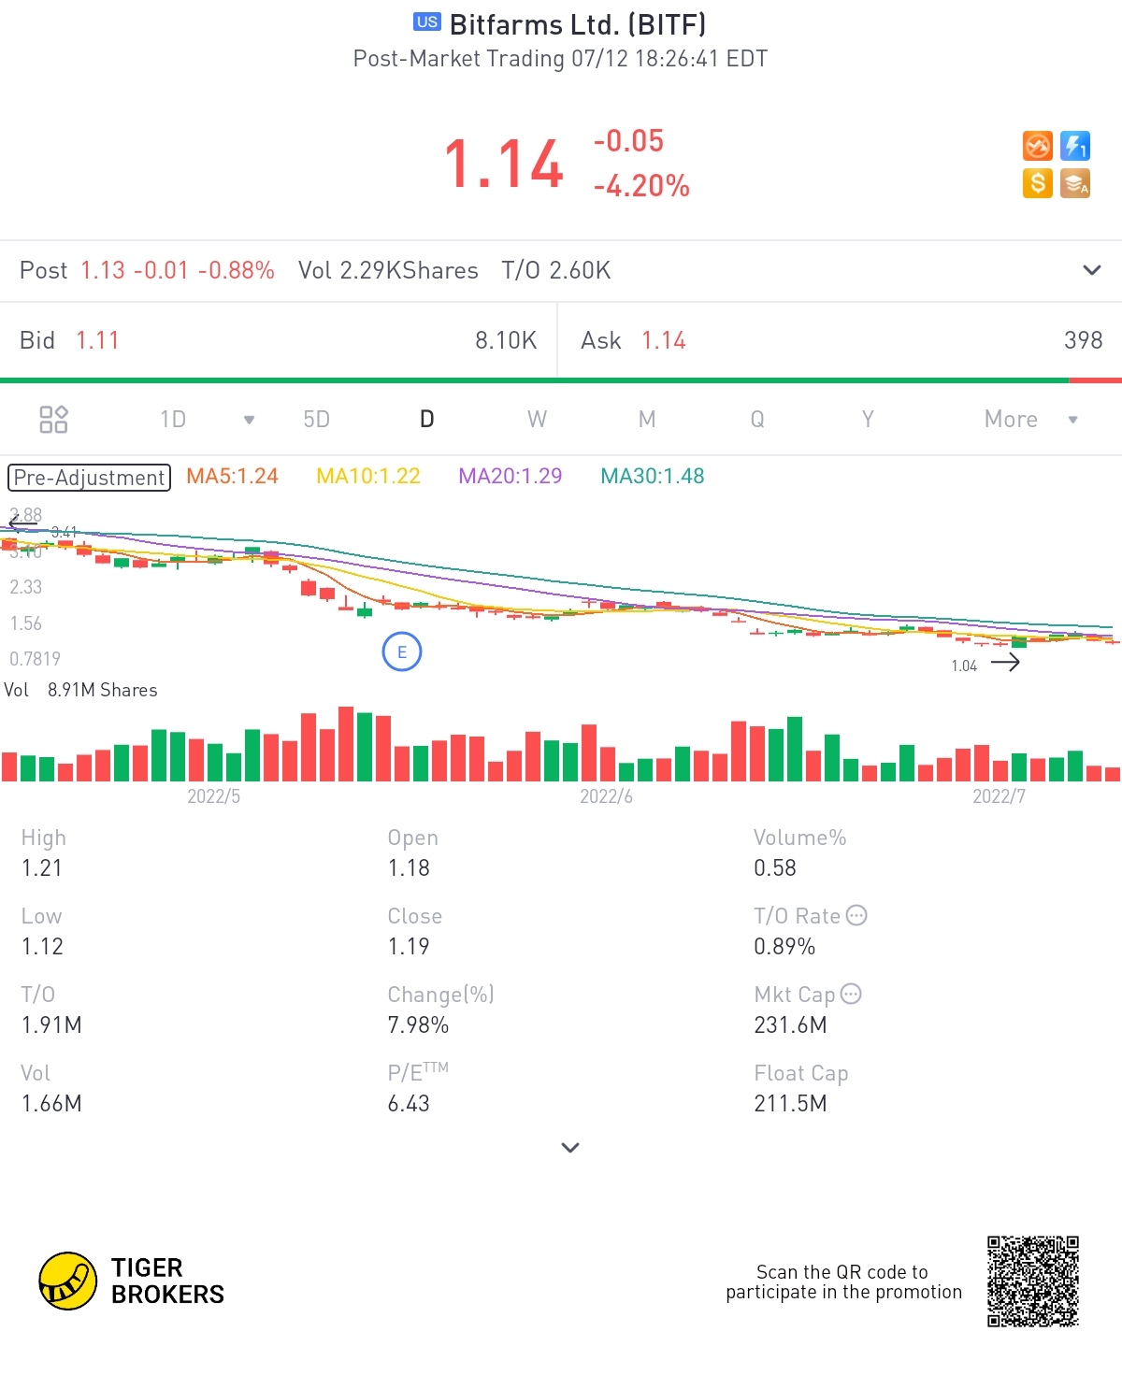Tap the 2022/5 date axis label
This screenshot has height=1389, width=1122.
[x=213, y=796]
